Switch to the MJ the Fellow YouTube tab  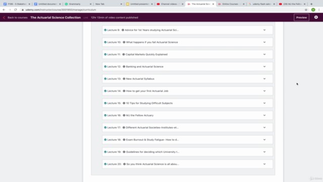(x=292, y=4)
